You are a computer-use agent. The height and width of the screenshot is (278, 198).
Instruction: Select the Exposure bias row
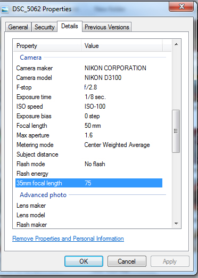tap(89, 116)
